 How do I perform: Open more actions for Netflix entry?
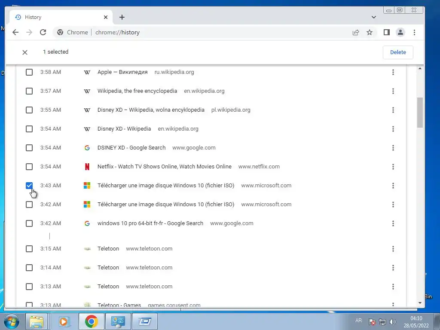coord(393,167)
